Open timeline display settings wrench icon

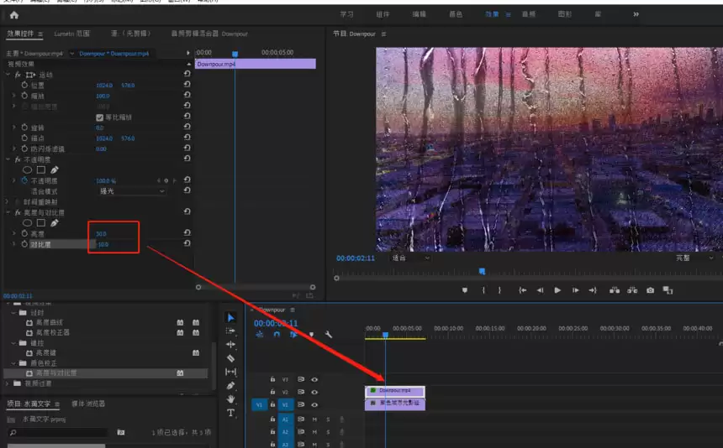pyautogui.click(x=329, y=334)
